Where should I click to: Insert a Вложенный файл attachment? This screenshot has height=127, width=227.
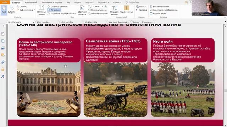click(x=159, y=6)
